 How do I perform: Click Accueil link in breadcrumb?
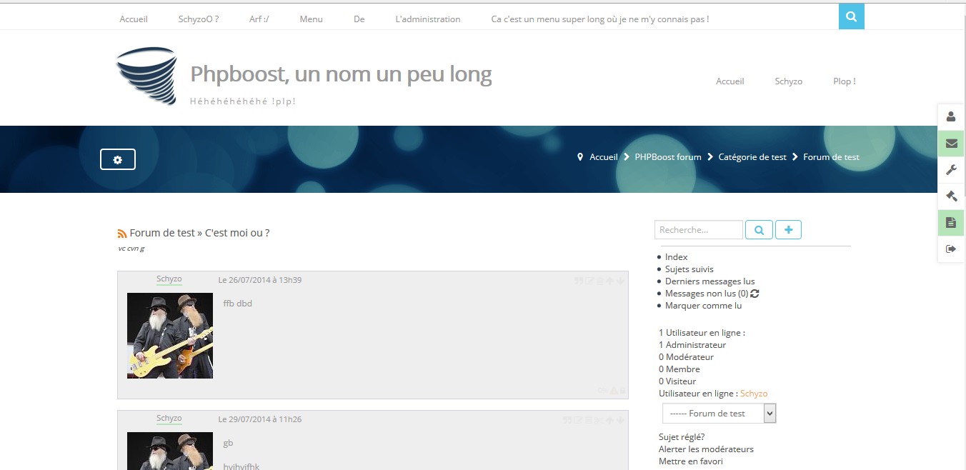(604, 157)
